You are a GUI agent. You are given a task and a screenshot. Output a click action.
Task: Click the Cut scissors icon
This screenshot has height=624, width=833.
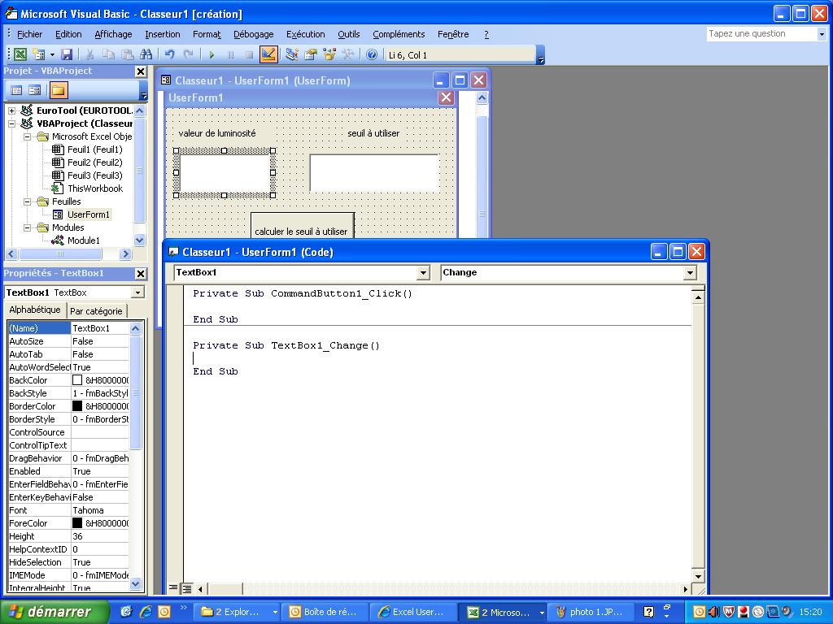pos(89,54)
